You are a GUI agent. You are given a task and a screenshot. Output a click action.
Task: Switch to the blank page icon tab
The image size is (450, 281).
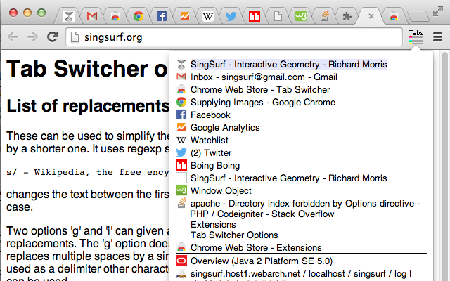coord(278,16)
